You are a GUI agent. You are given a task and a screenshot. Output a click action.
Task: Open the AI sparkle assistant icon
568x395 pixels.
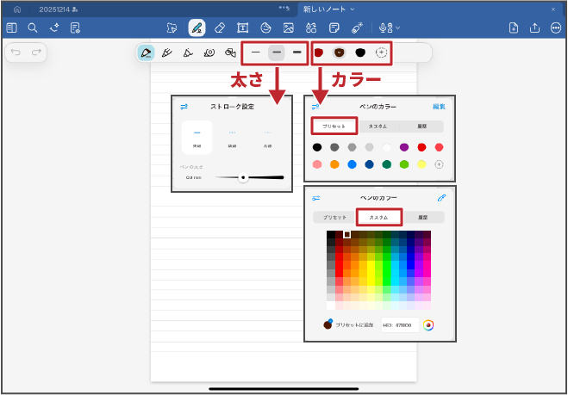[54, 28]
